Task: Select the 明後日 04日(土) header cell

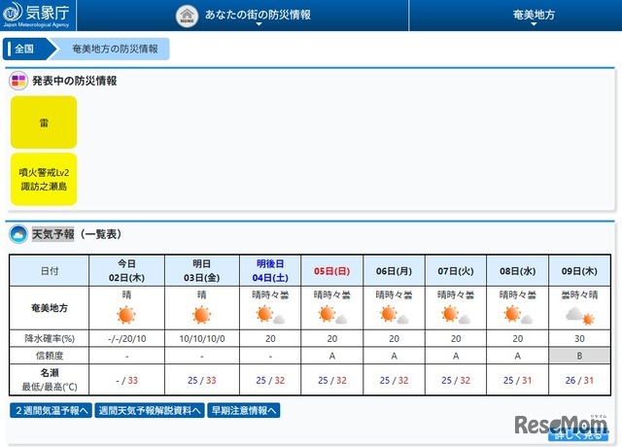Action: click(270, 270)
